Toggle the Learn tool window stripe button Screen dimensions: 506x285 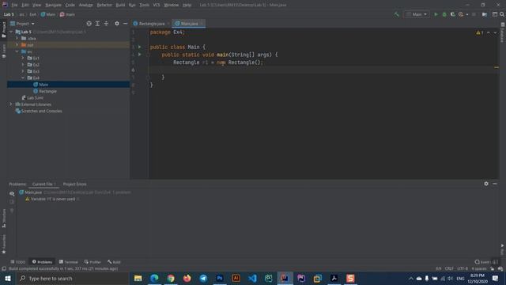4,51
